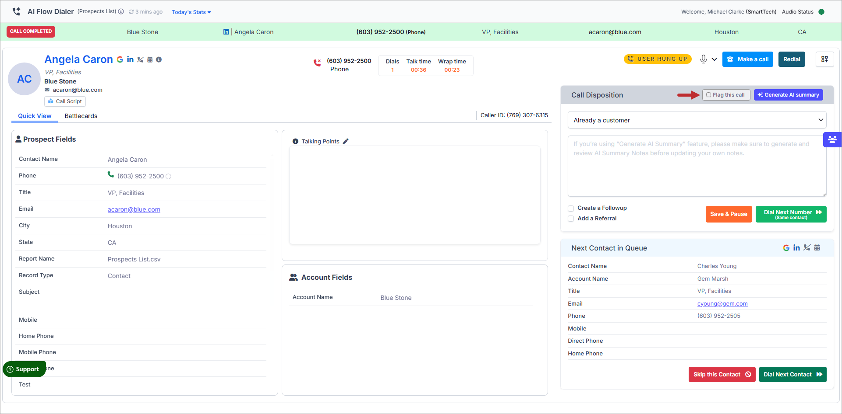Open the Call Script button

coord(65,101)
